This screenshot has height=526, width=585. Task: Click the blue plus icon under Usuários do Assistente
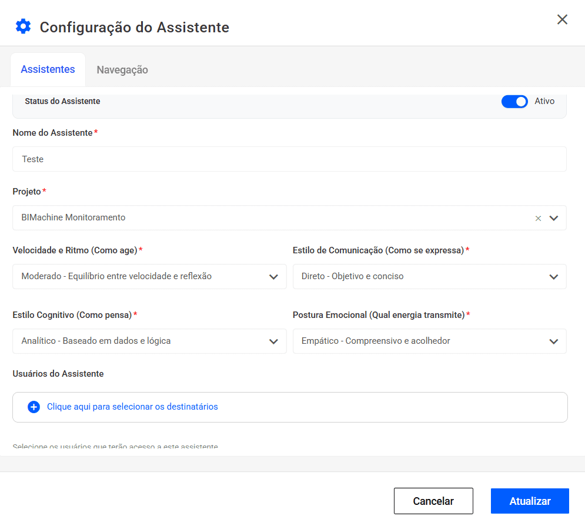coord(34,407)
